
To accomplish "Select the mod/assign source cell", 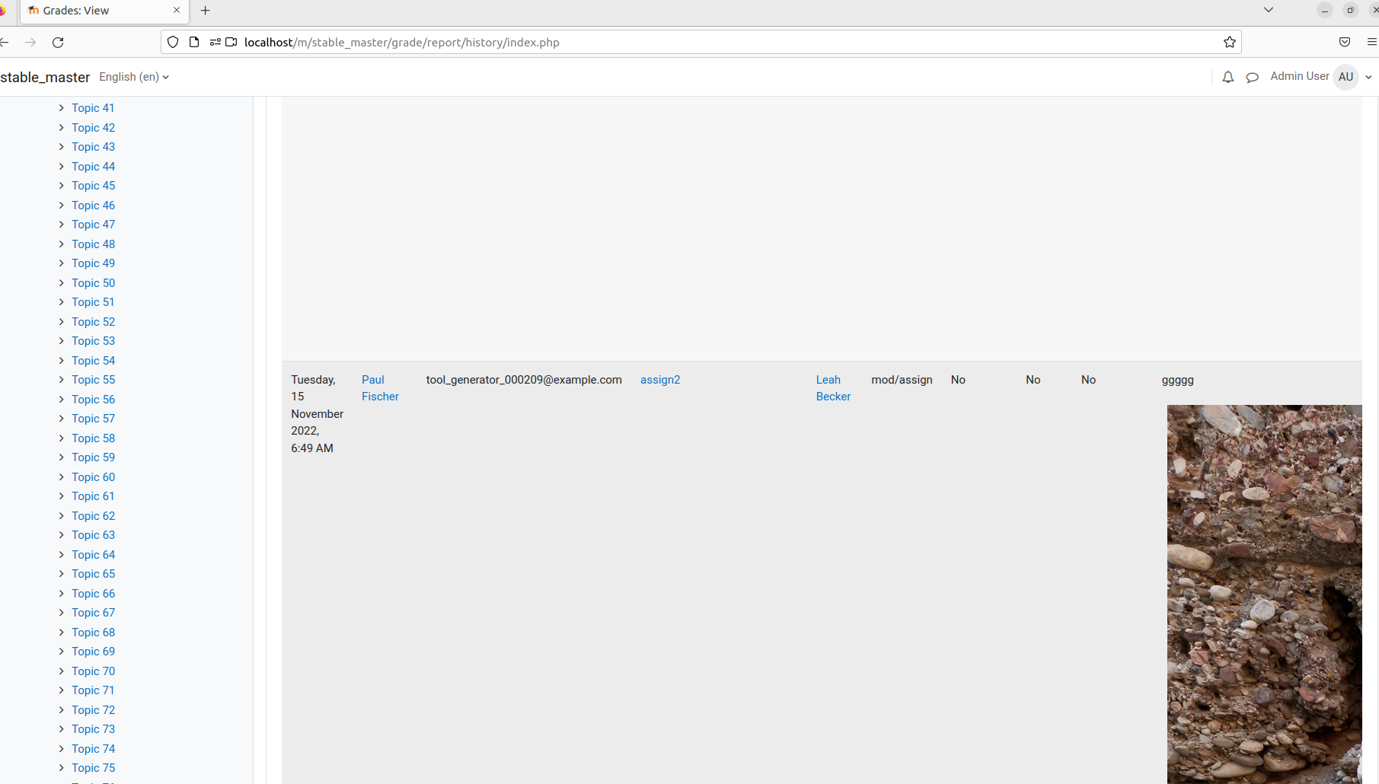I will [902, 380].
